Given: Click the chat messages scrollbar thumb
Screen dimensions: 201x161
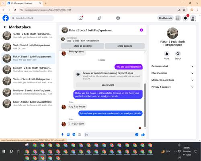Looking at the screenshot, I should pyautogui.click(x=145, y=105).
